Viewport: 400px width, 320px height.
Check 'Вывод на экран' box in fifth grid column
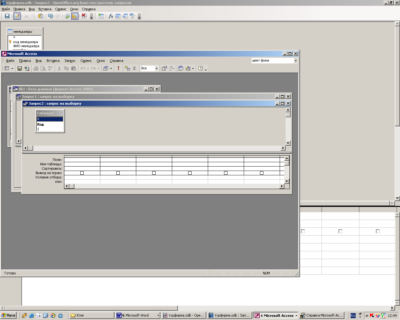click(x=226, y=173)
